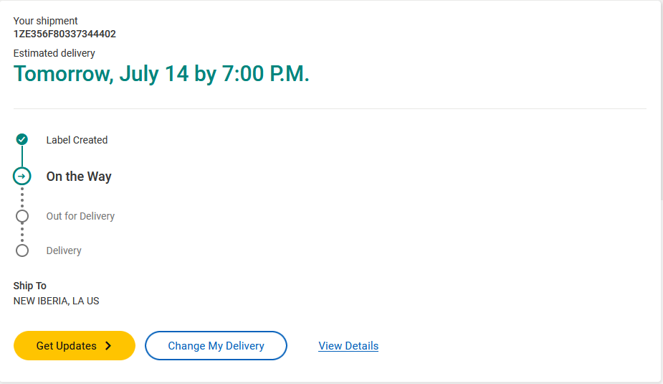663x384 pixels.
Task: Click the Out for Delivery step label
Action: 80,216
